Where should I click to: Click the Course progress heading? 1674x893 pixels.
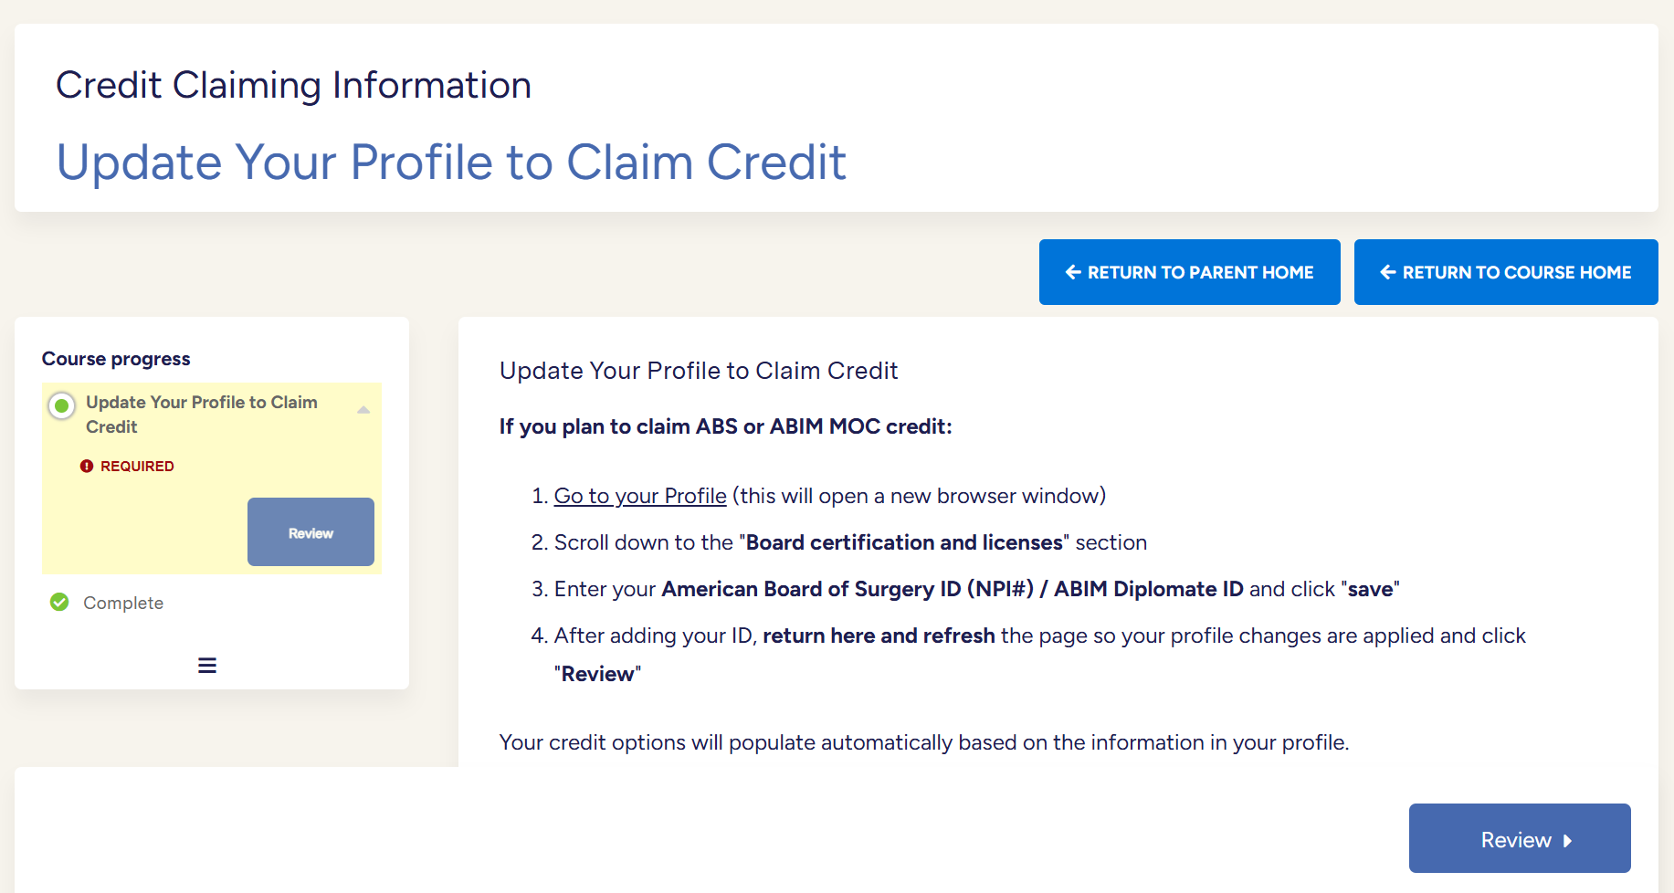[116, 359]
